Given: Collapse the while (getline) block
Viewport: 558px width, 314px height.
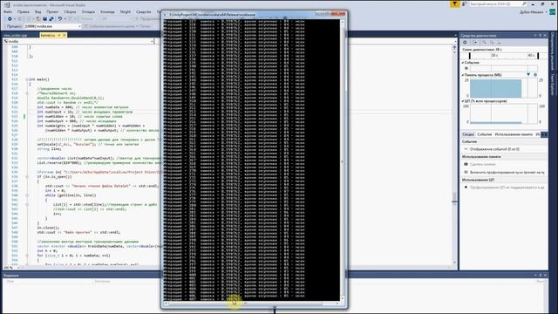Looking at the screenshot, I should [27, 195].
